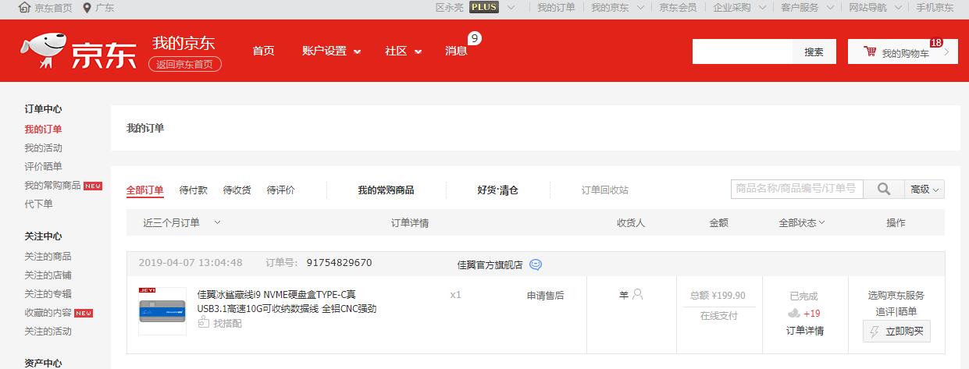Click the location pin icon beside 广东
This screenshot has height=369, width=969.
(87, 8)
